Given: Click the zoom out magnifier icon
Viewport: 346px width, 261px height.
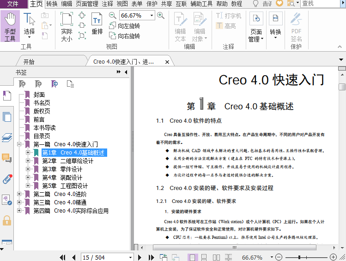Looking at the screenshot, I should (113, 15).
